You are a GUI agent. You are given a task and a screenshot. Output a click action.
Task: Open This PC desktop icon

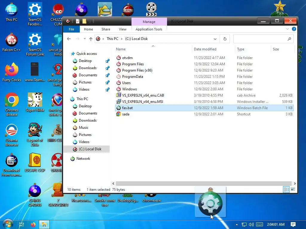(11, 12)
